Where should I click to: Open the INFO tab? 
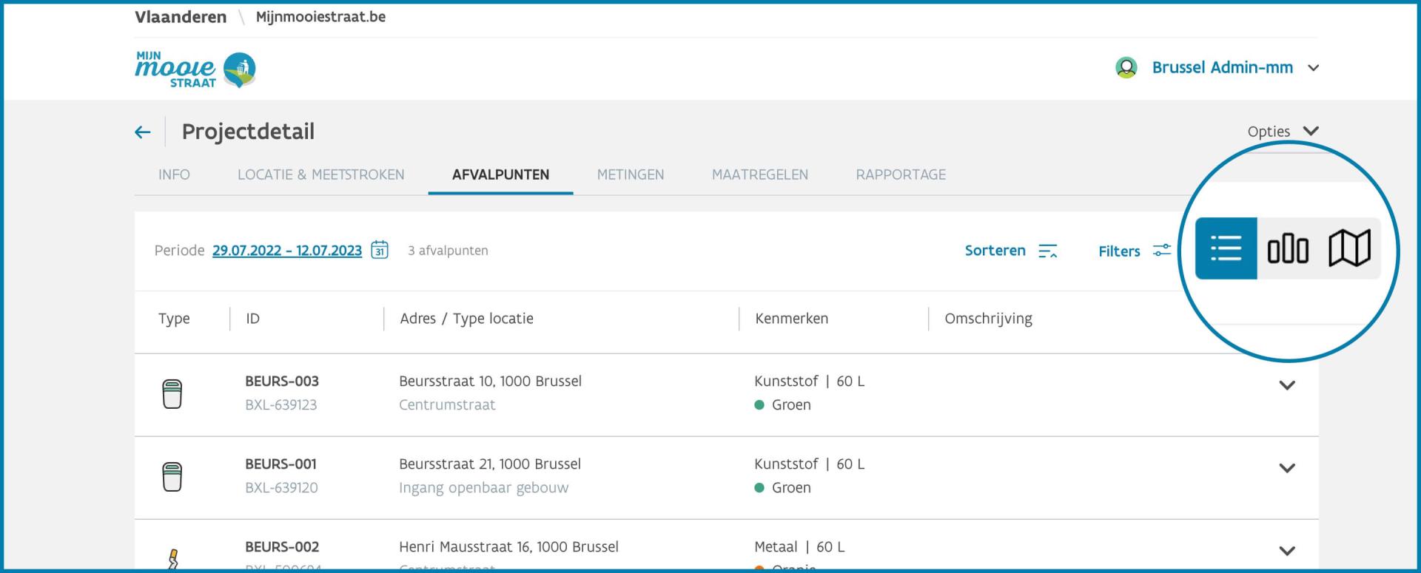pyautogui.click(x=174, y=174)
